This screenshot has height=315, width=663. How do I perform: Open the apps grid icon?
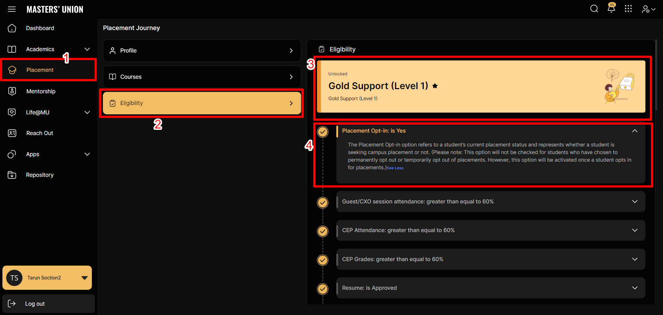coord(628,9)
